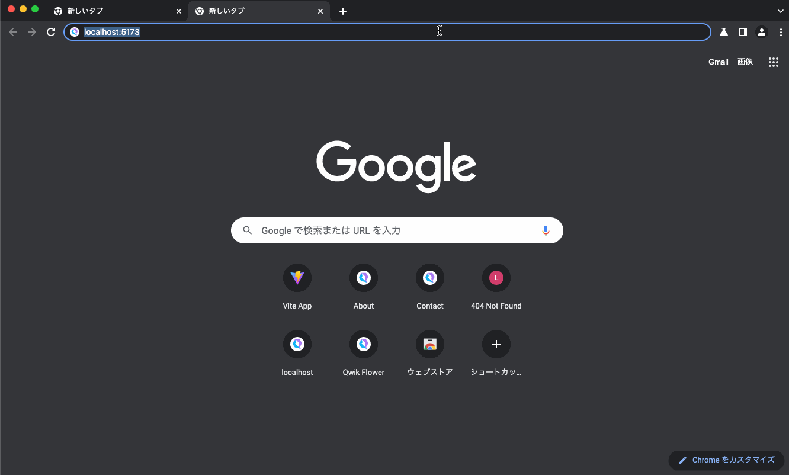
Task: Open the Contact shortcut
Action: [x=430, y=288]
